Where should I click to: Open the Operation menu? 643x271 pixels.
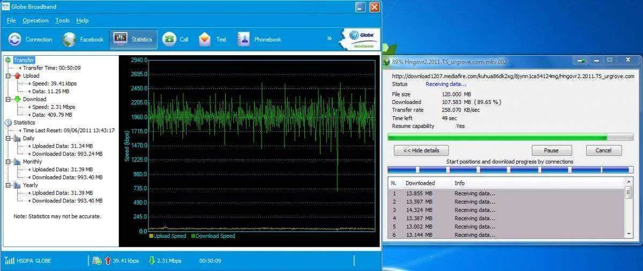35,20
